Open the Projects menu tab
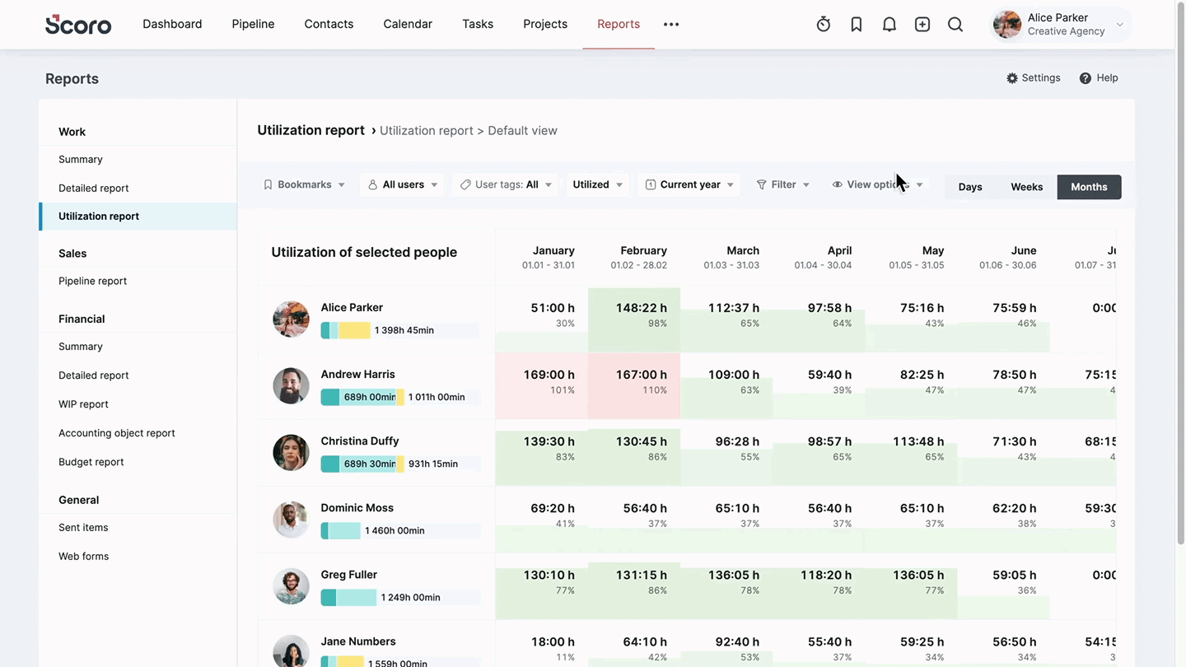The height and width of the screenshot is (667, 1186). point(545,25)
